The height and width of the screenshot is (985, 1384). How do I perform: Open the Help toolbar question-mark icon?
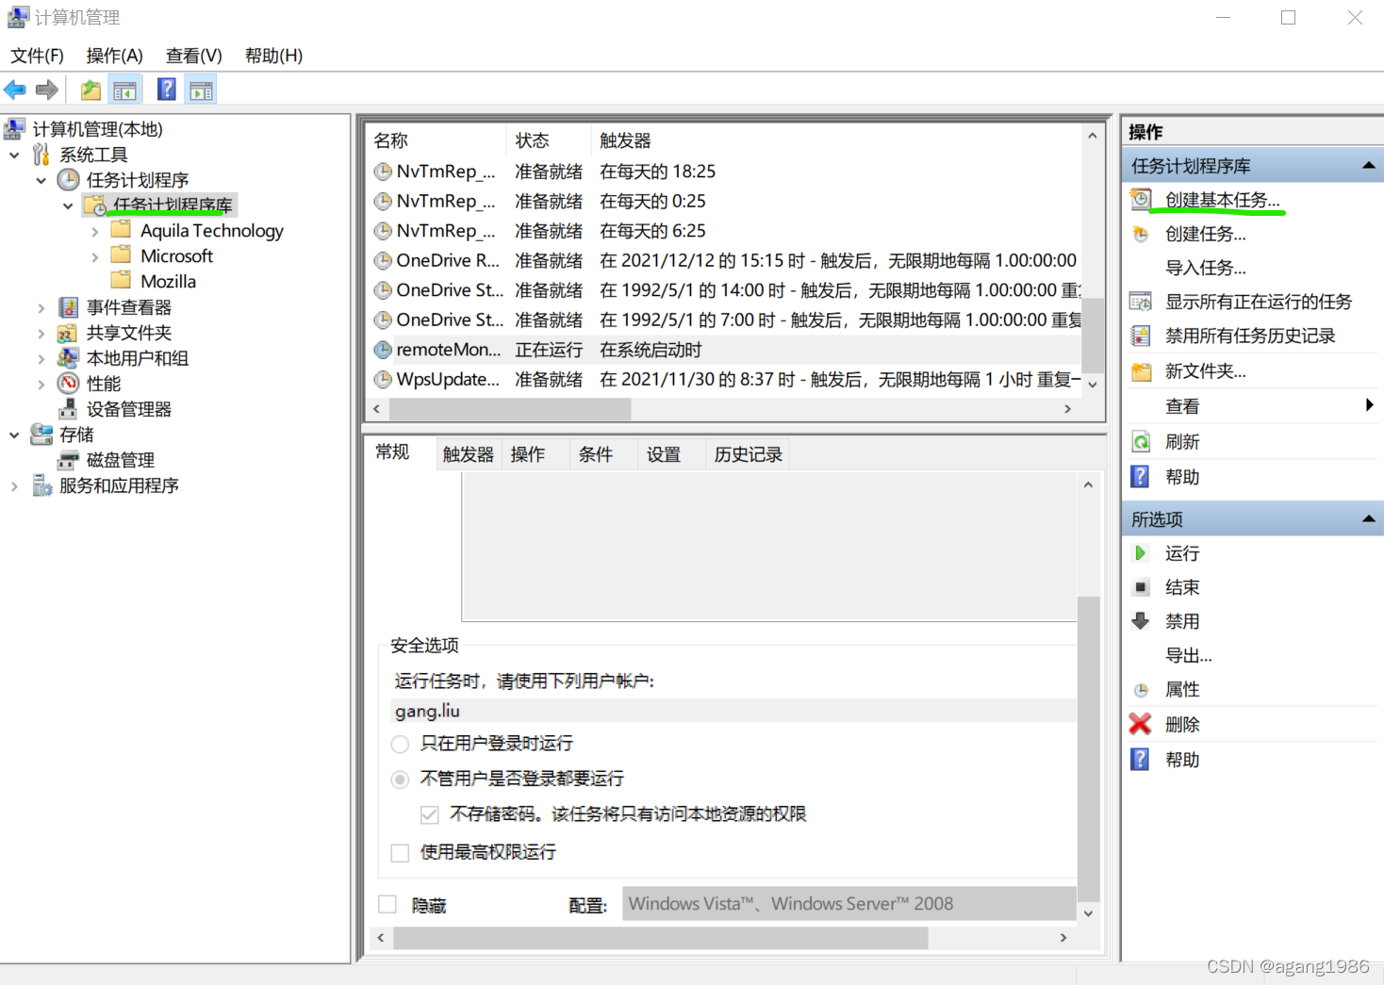tap(167, 90)
